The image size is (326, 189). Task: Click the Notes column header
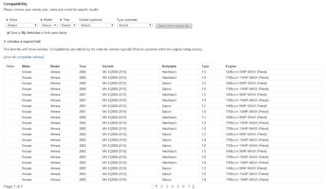pyautogui.click(x=10, y=66)
